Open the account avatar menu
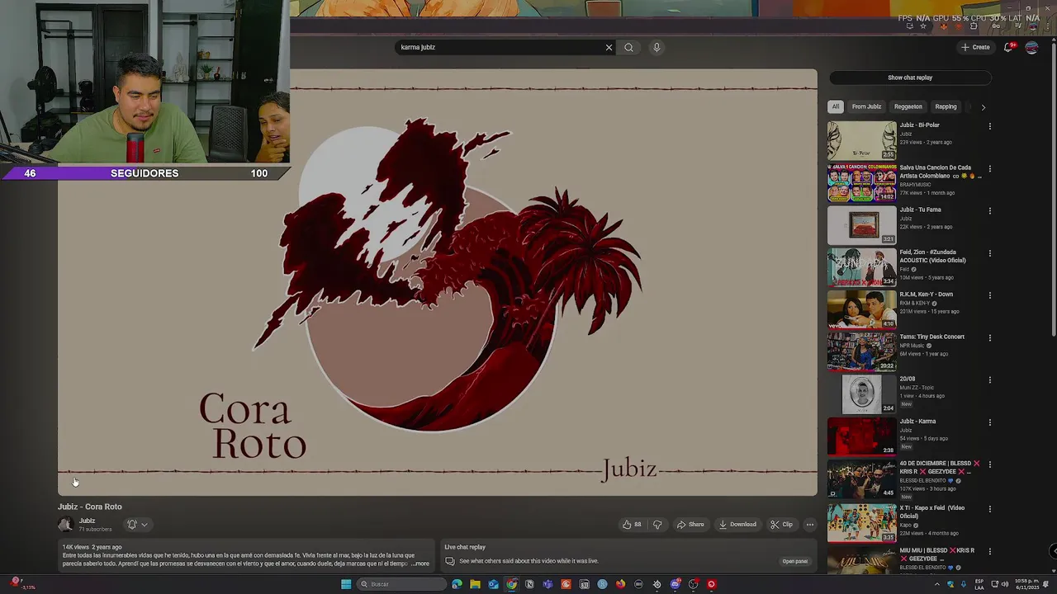Viewport: 1057px width, 594px height. point(1031,47)
